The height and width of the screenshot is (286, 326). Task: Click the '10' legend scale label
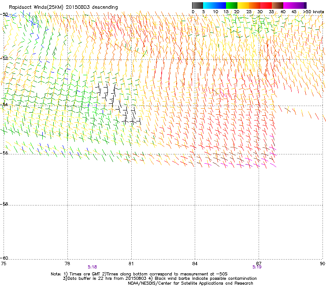(x=215, y=12)
